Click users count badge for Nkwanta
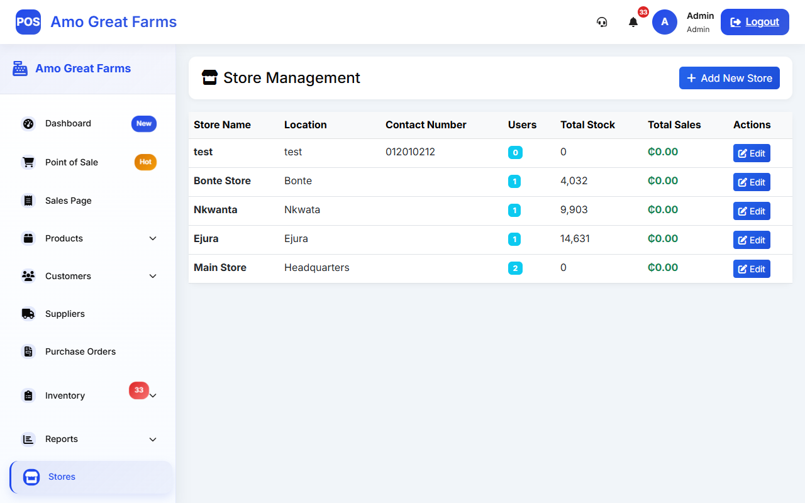Image resolution: width=805 pixels, height=503 pixels. click(x=514, y=211)
